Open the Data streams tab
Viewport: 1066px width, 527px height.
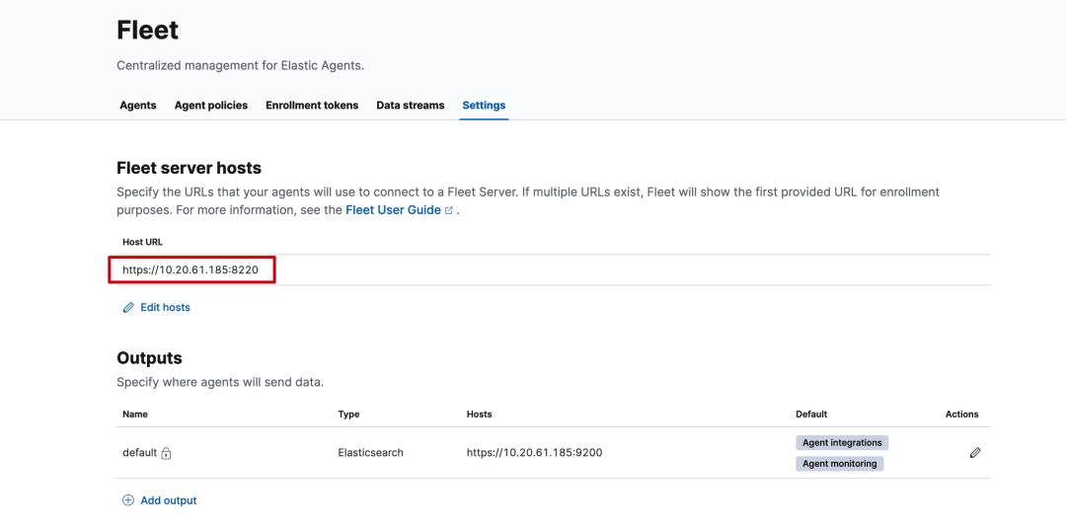411,106
